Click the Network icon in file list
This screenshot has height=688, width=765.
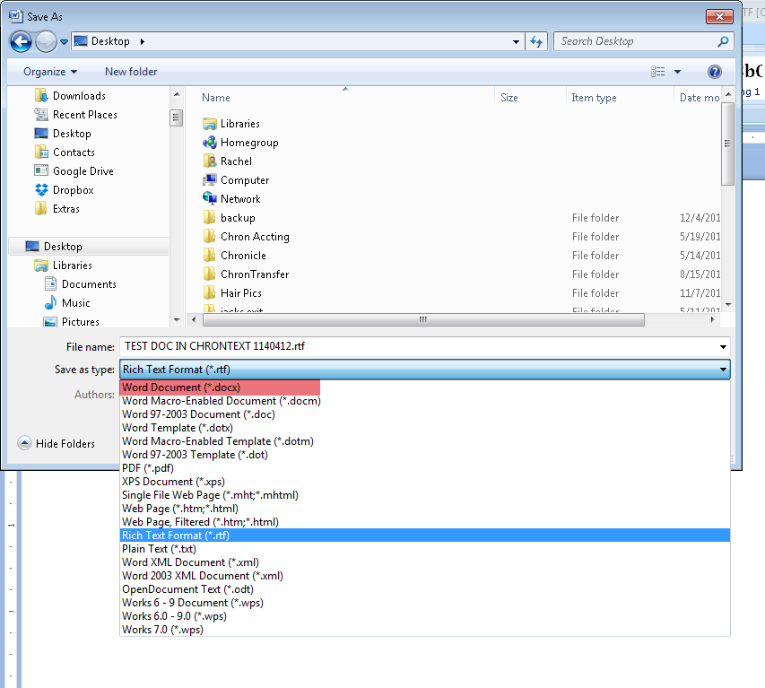click(x=210, y=198)
